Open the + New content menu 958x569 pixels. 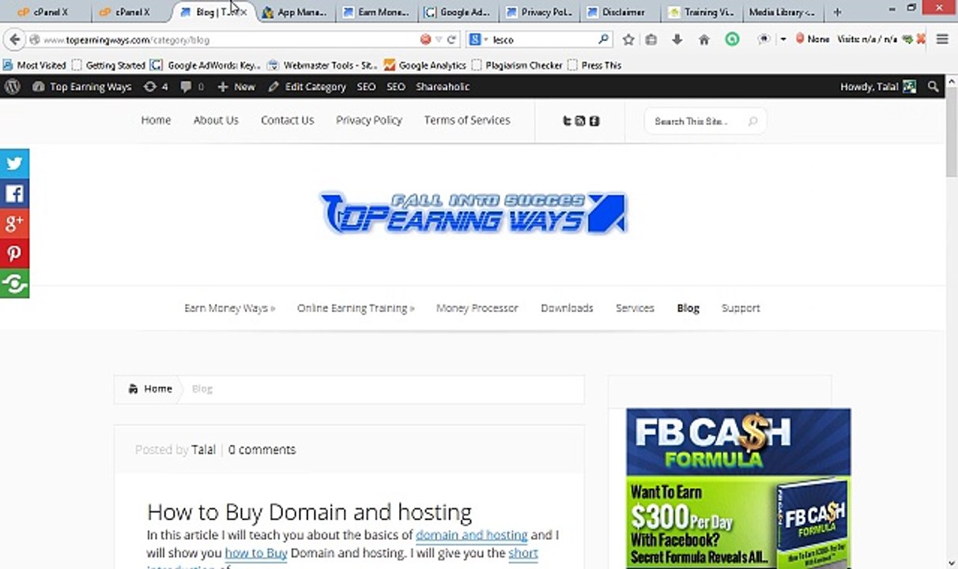point(236,87)
